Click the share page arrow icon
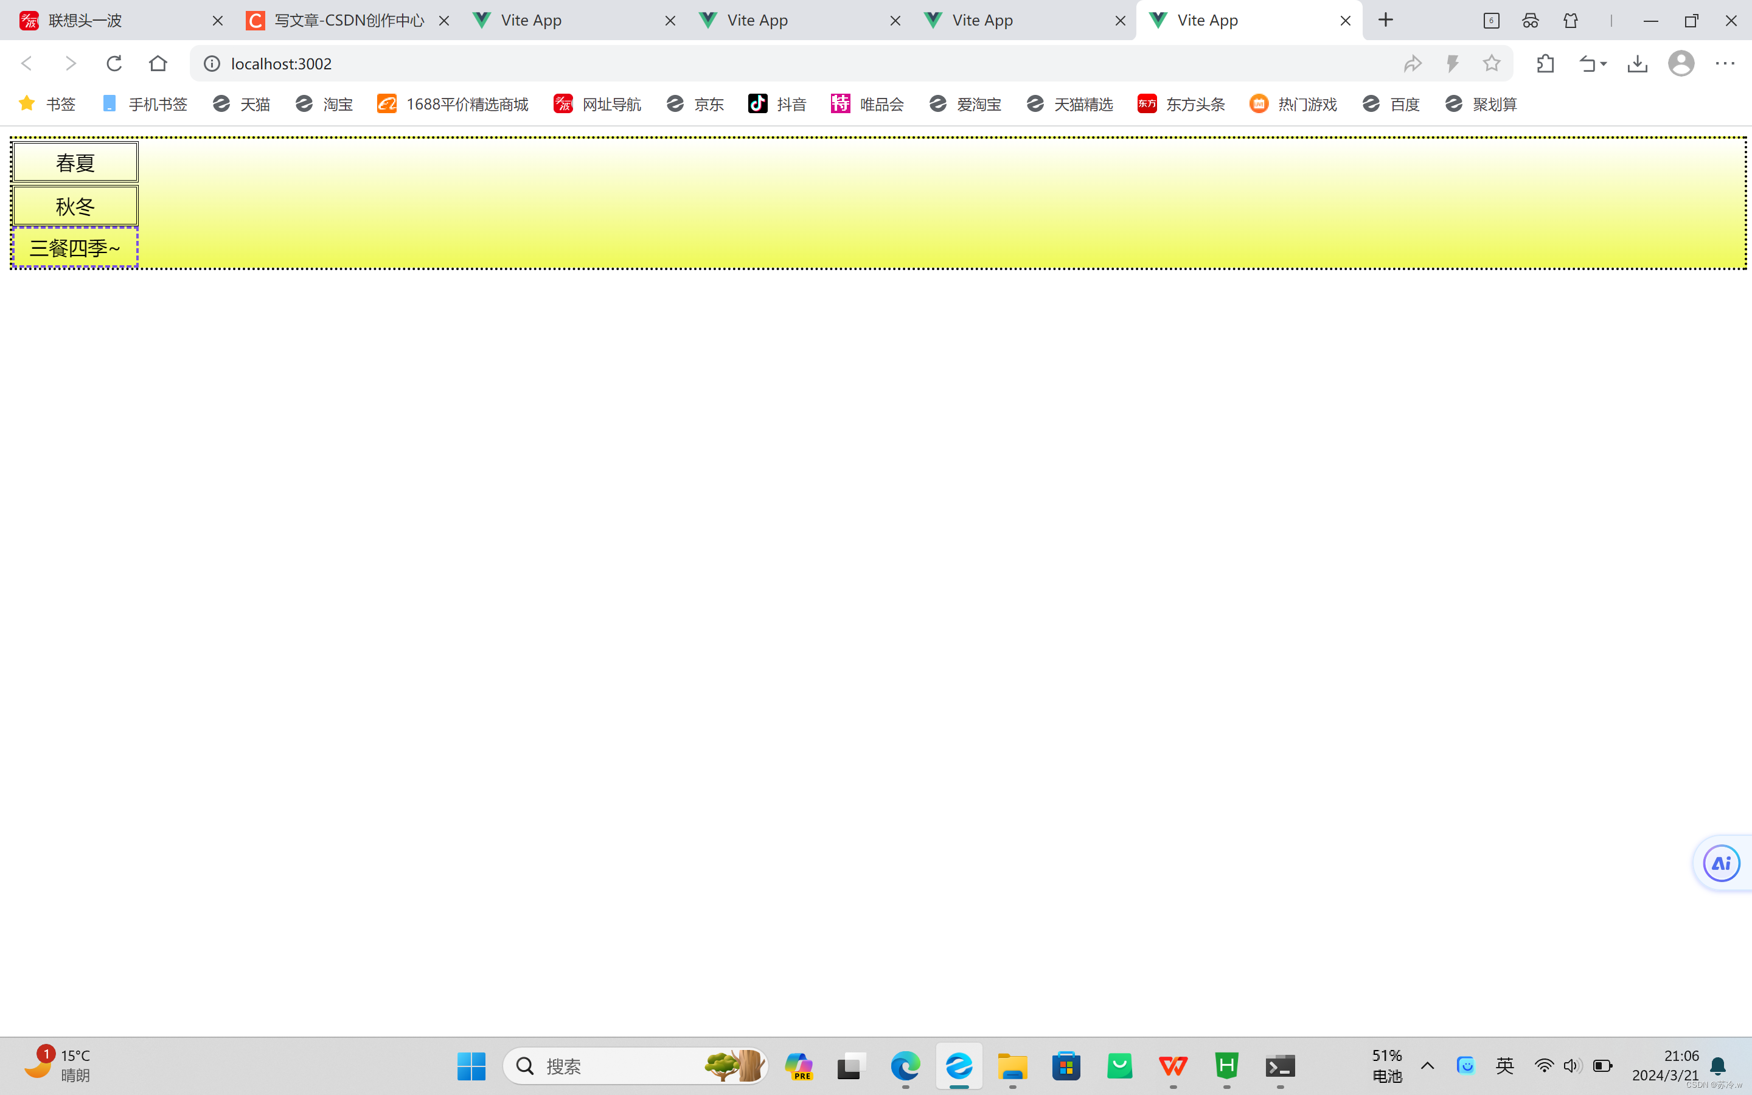Viewport: 1752px width, 1095px height. click(1413, 64)
